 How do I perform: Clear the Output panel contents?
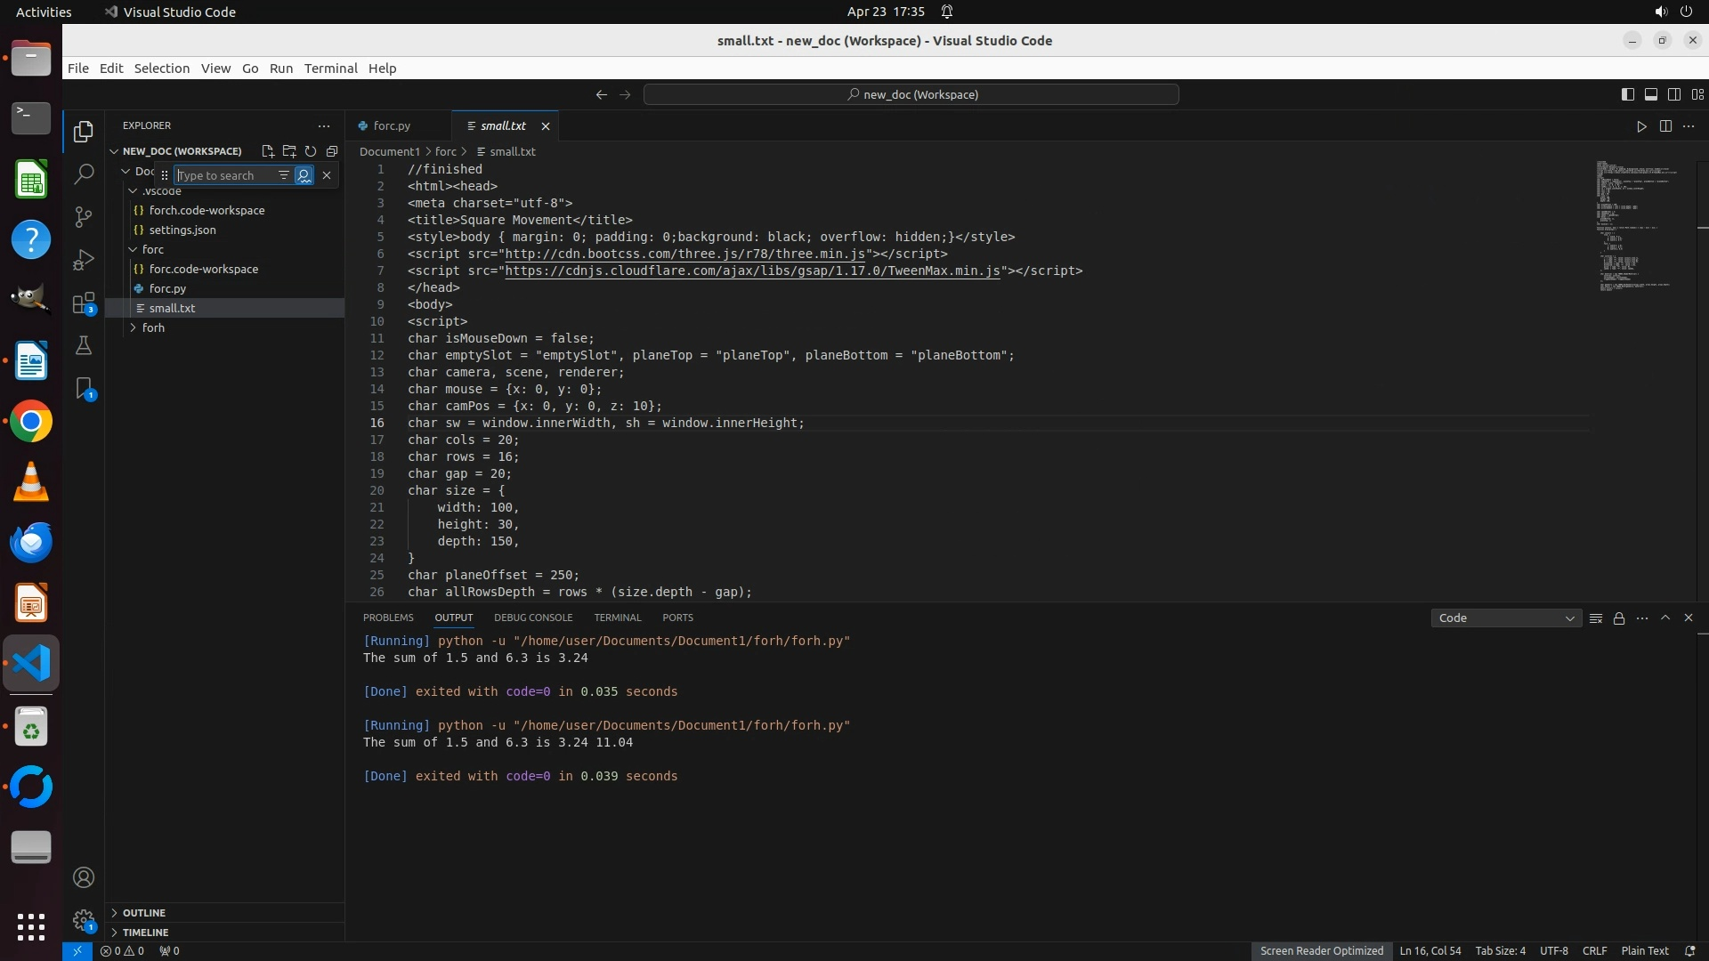1596,618
